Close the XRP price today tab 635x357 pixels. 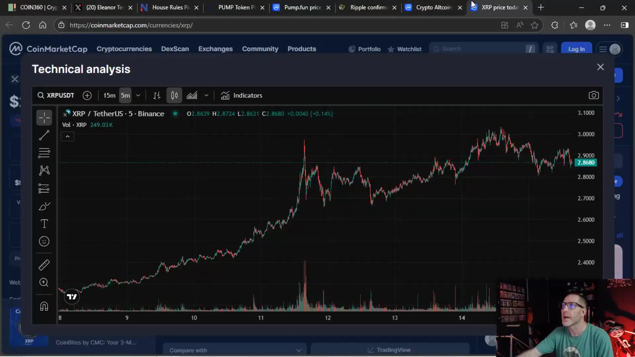(526, 8)
